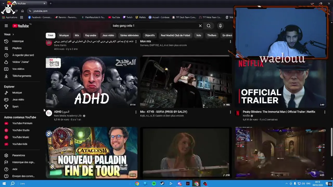Open Facebook bookmark in bookmarks bar
Viewport: 333px width, 187px height.
pyautogui.click(x=40, y=17)
